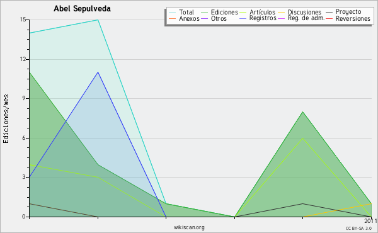Select the Ediciones legend entry

pyautogui.click(x=224, y=12)
